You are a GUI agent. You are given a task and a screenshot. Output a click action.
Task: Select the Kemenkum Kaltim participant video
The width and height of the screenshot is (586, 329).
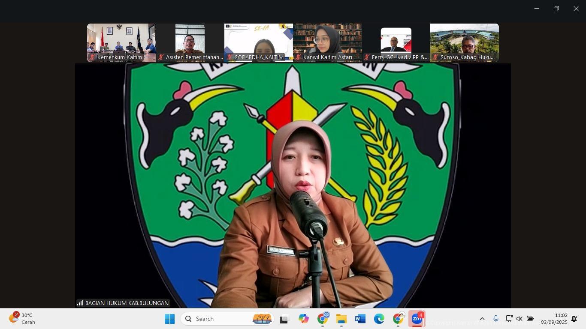[121, 43]
